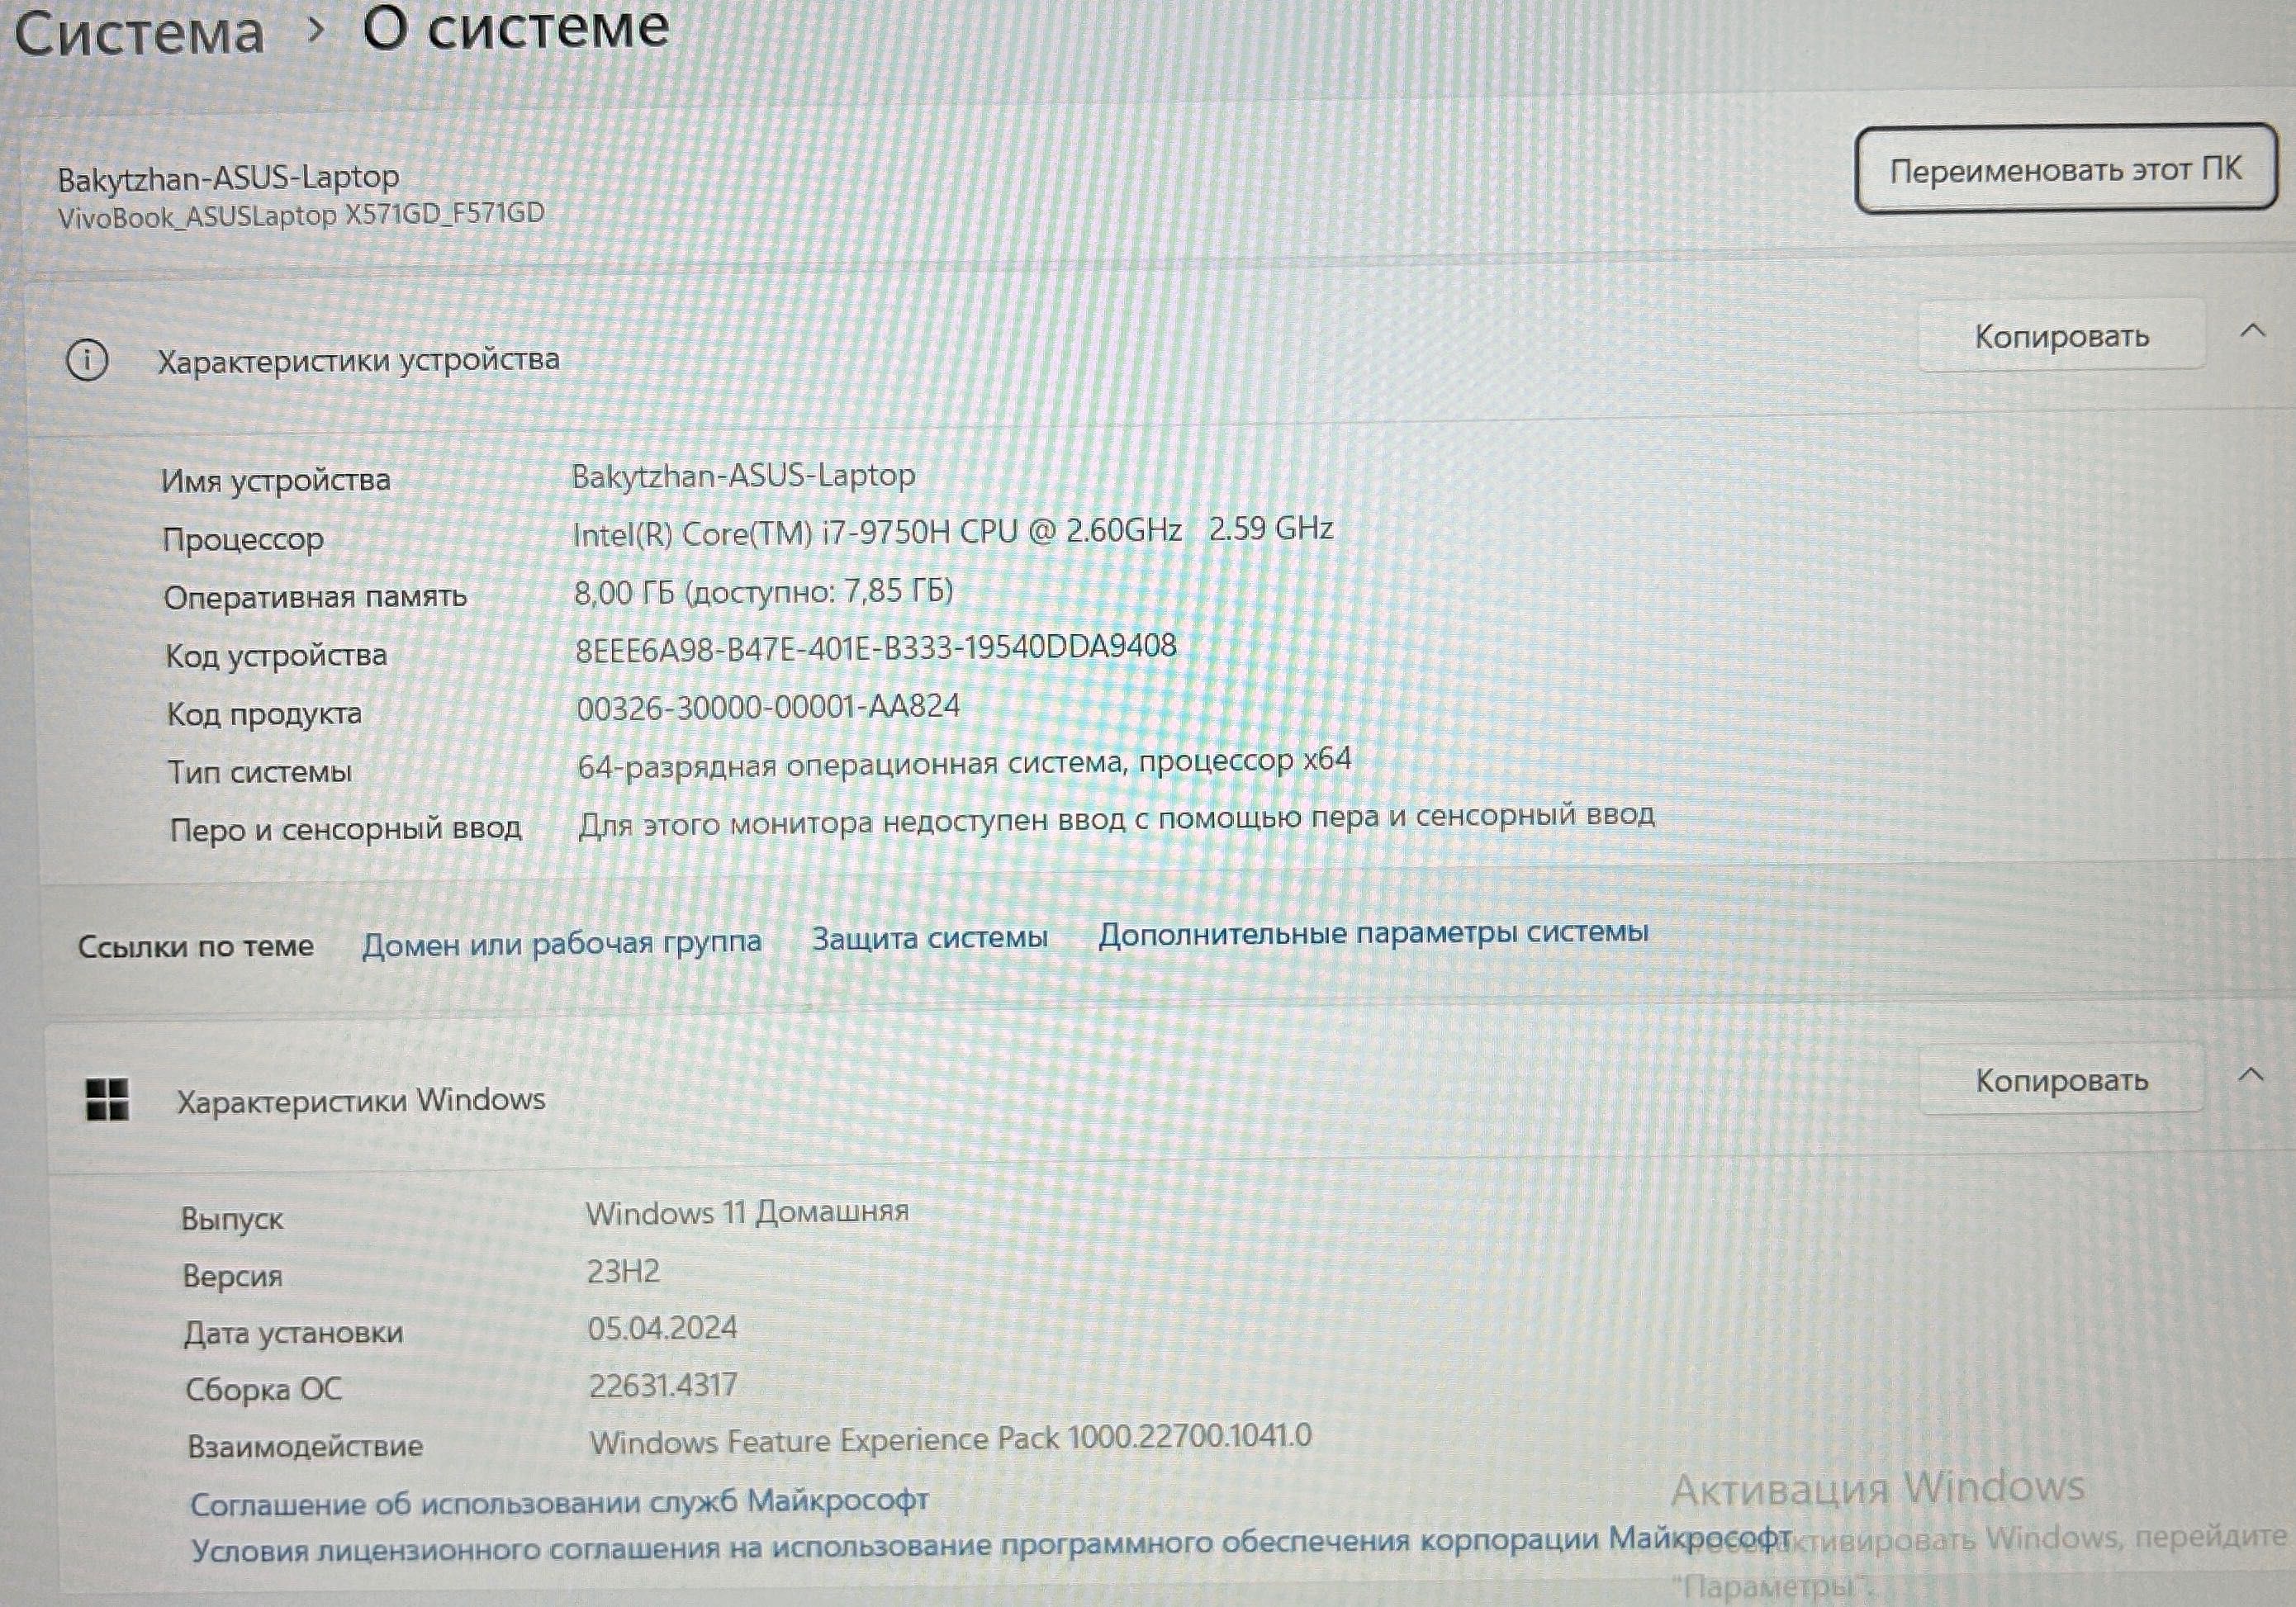This screenshot has width=2296, height=1607.
Task: Copy device specifications with Копировать
Action: click(2061, 336)
